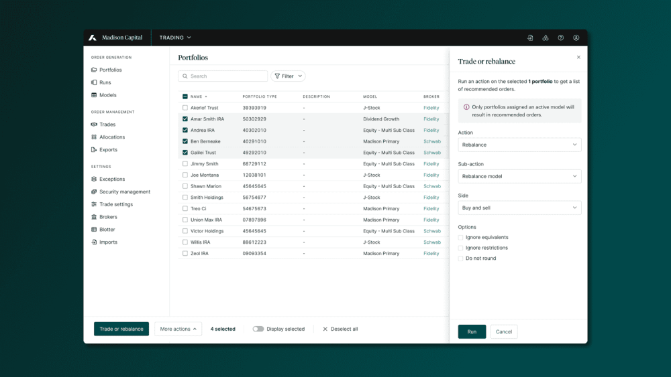Open the Action dropdown showing Rebalance
Viewport: 671px width, 377px height.
click(519, 145)
